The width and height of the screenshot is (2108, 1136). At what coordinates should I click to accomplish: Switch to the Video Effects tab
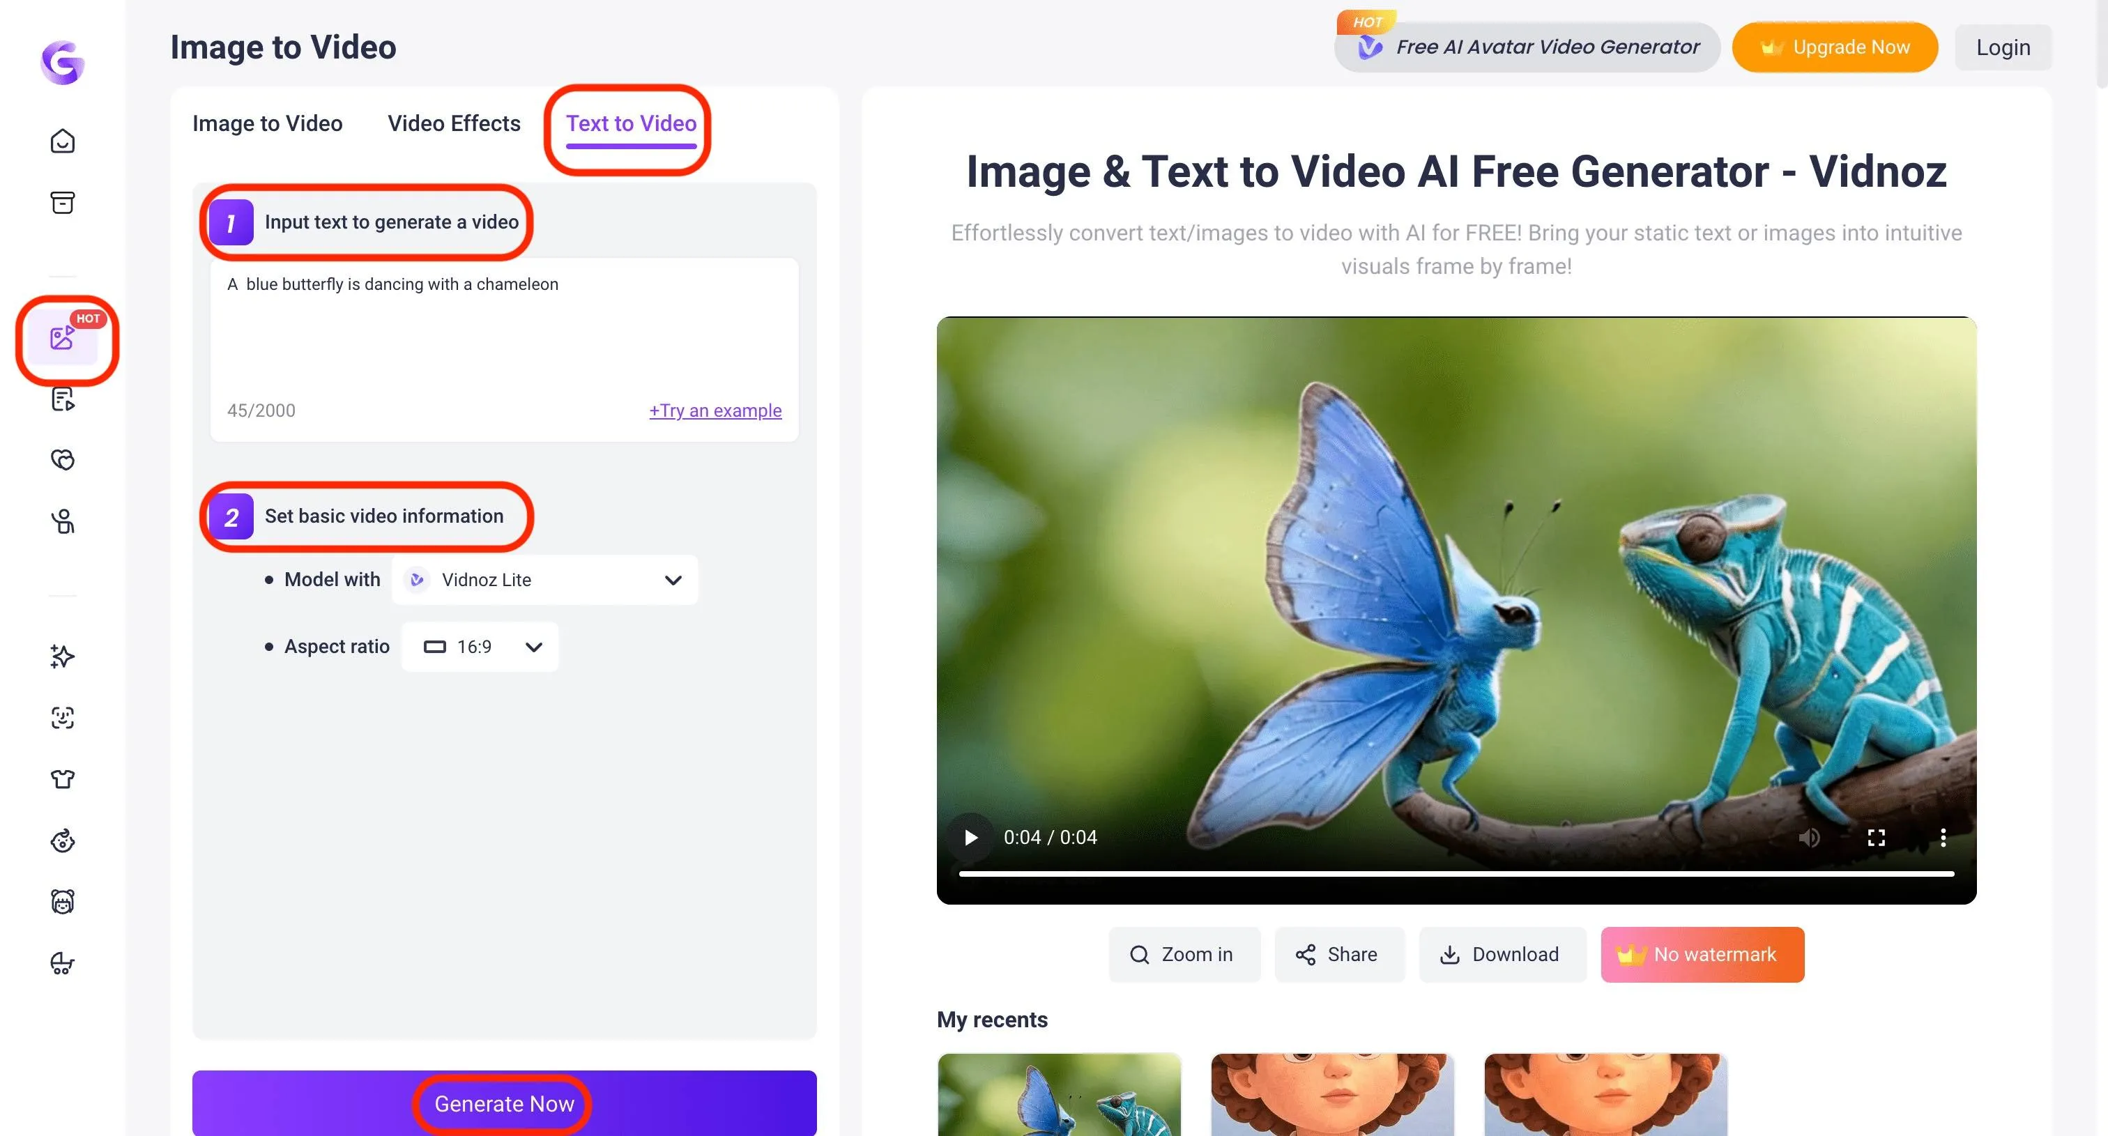(x=453, y=123)
